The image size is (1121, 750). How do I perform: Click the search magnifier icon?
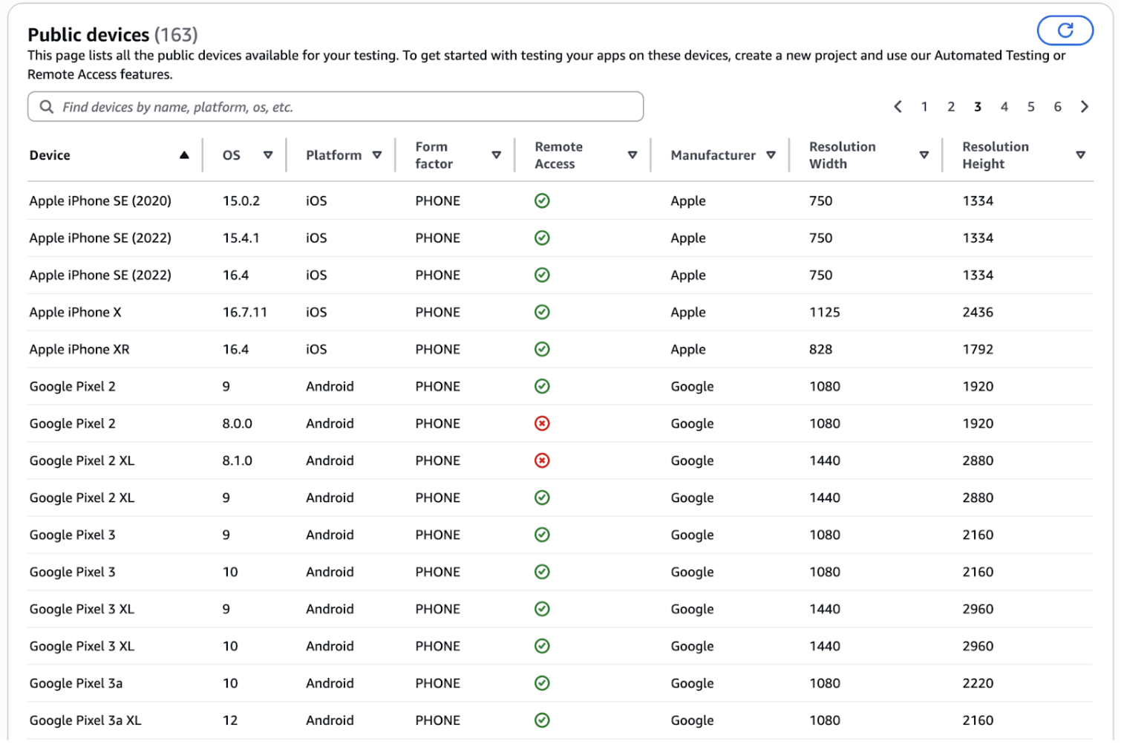coord(47,106)
